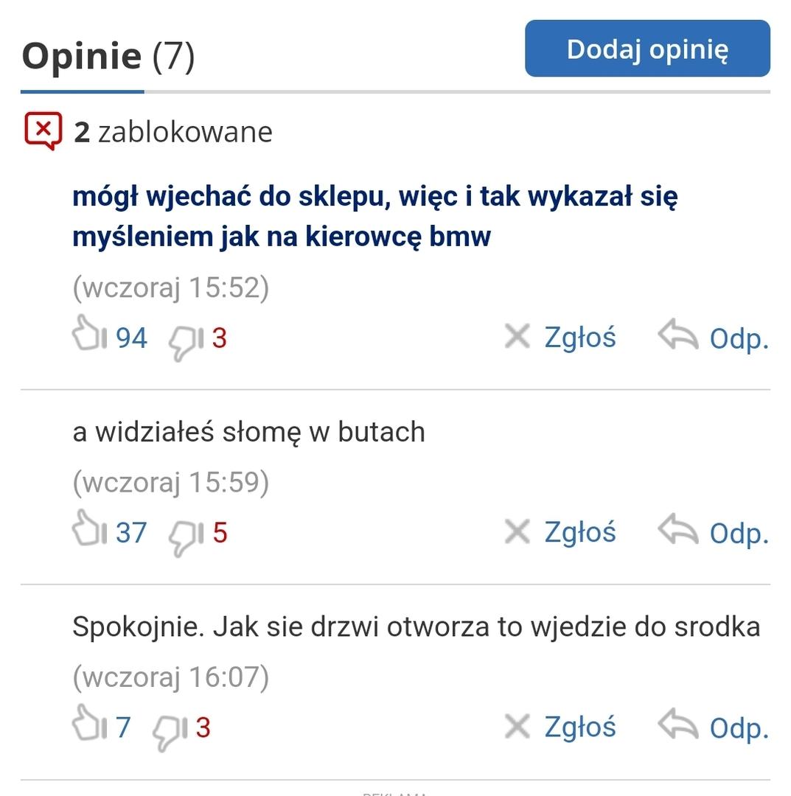Click the X report icon on 15:59 comment
This screenshot has height=796, width=791.
[x=518, y=531]
